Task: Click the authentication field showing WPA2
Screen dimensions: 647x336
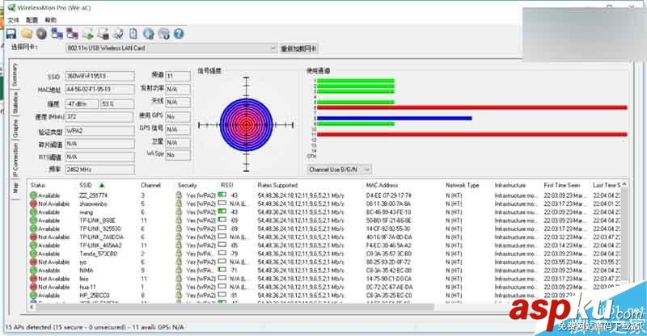Action: [x=99, y=131]
